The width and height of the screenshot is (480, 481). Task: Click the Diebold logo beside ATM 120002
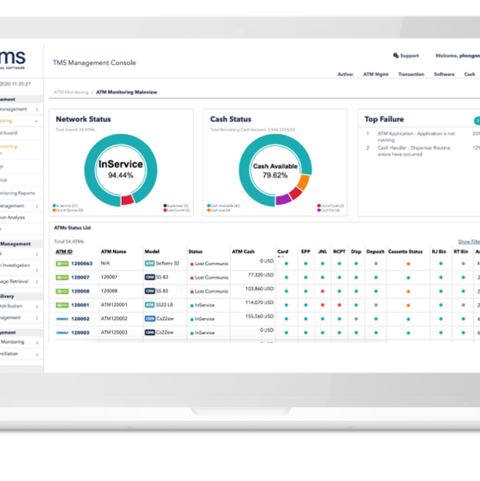62,319
